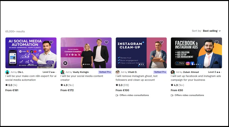Screen dimensions: 229x127
Task: Click the Instagram Clean-Up image carousel dots
Action: click(141, 65)
